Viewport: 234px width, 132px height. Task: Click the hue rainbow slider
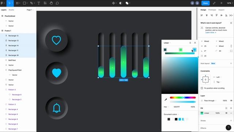183,98
